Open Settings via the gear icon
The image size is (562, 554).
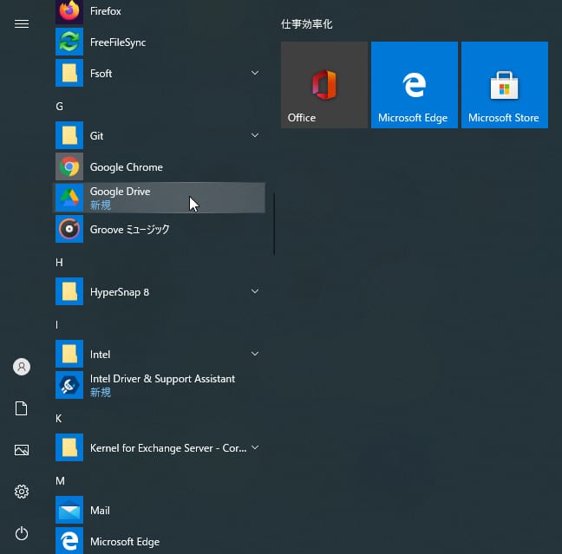[22, 492]
